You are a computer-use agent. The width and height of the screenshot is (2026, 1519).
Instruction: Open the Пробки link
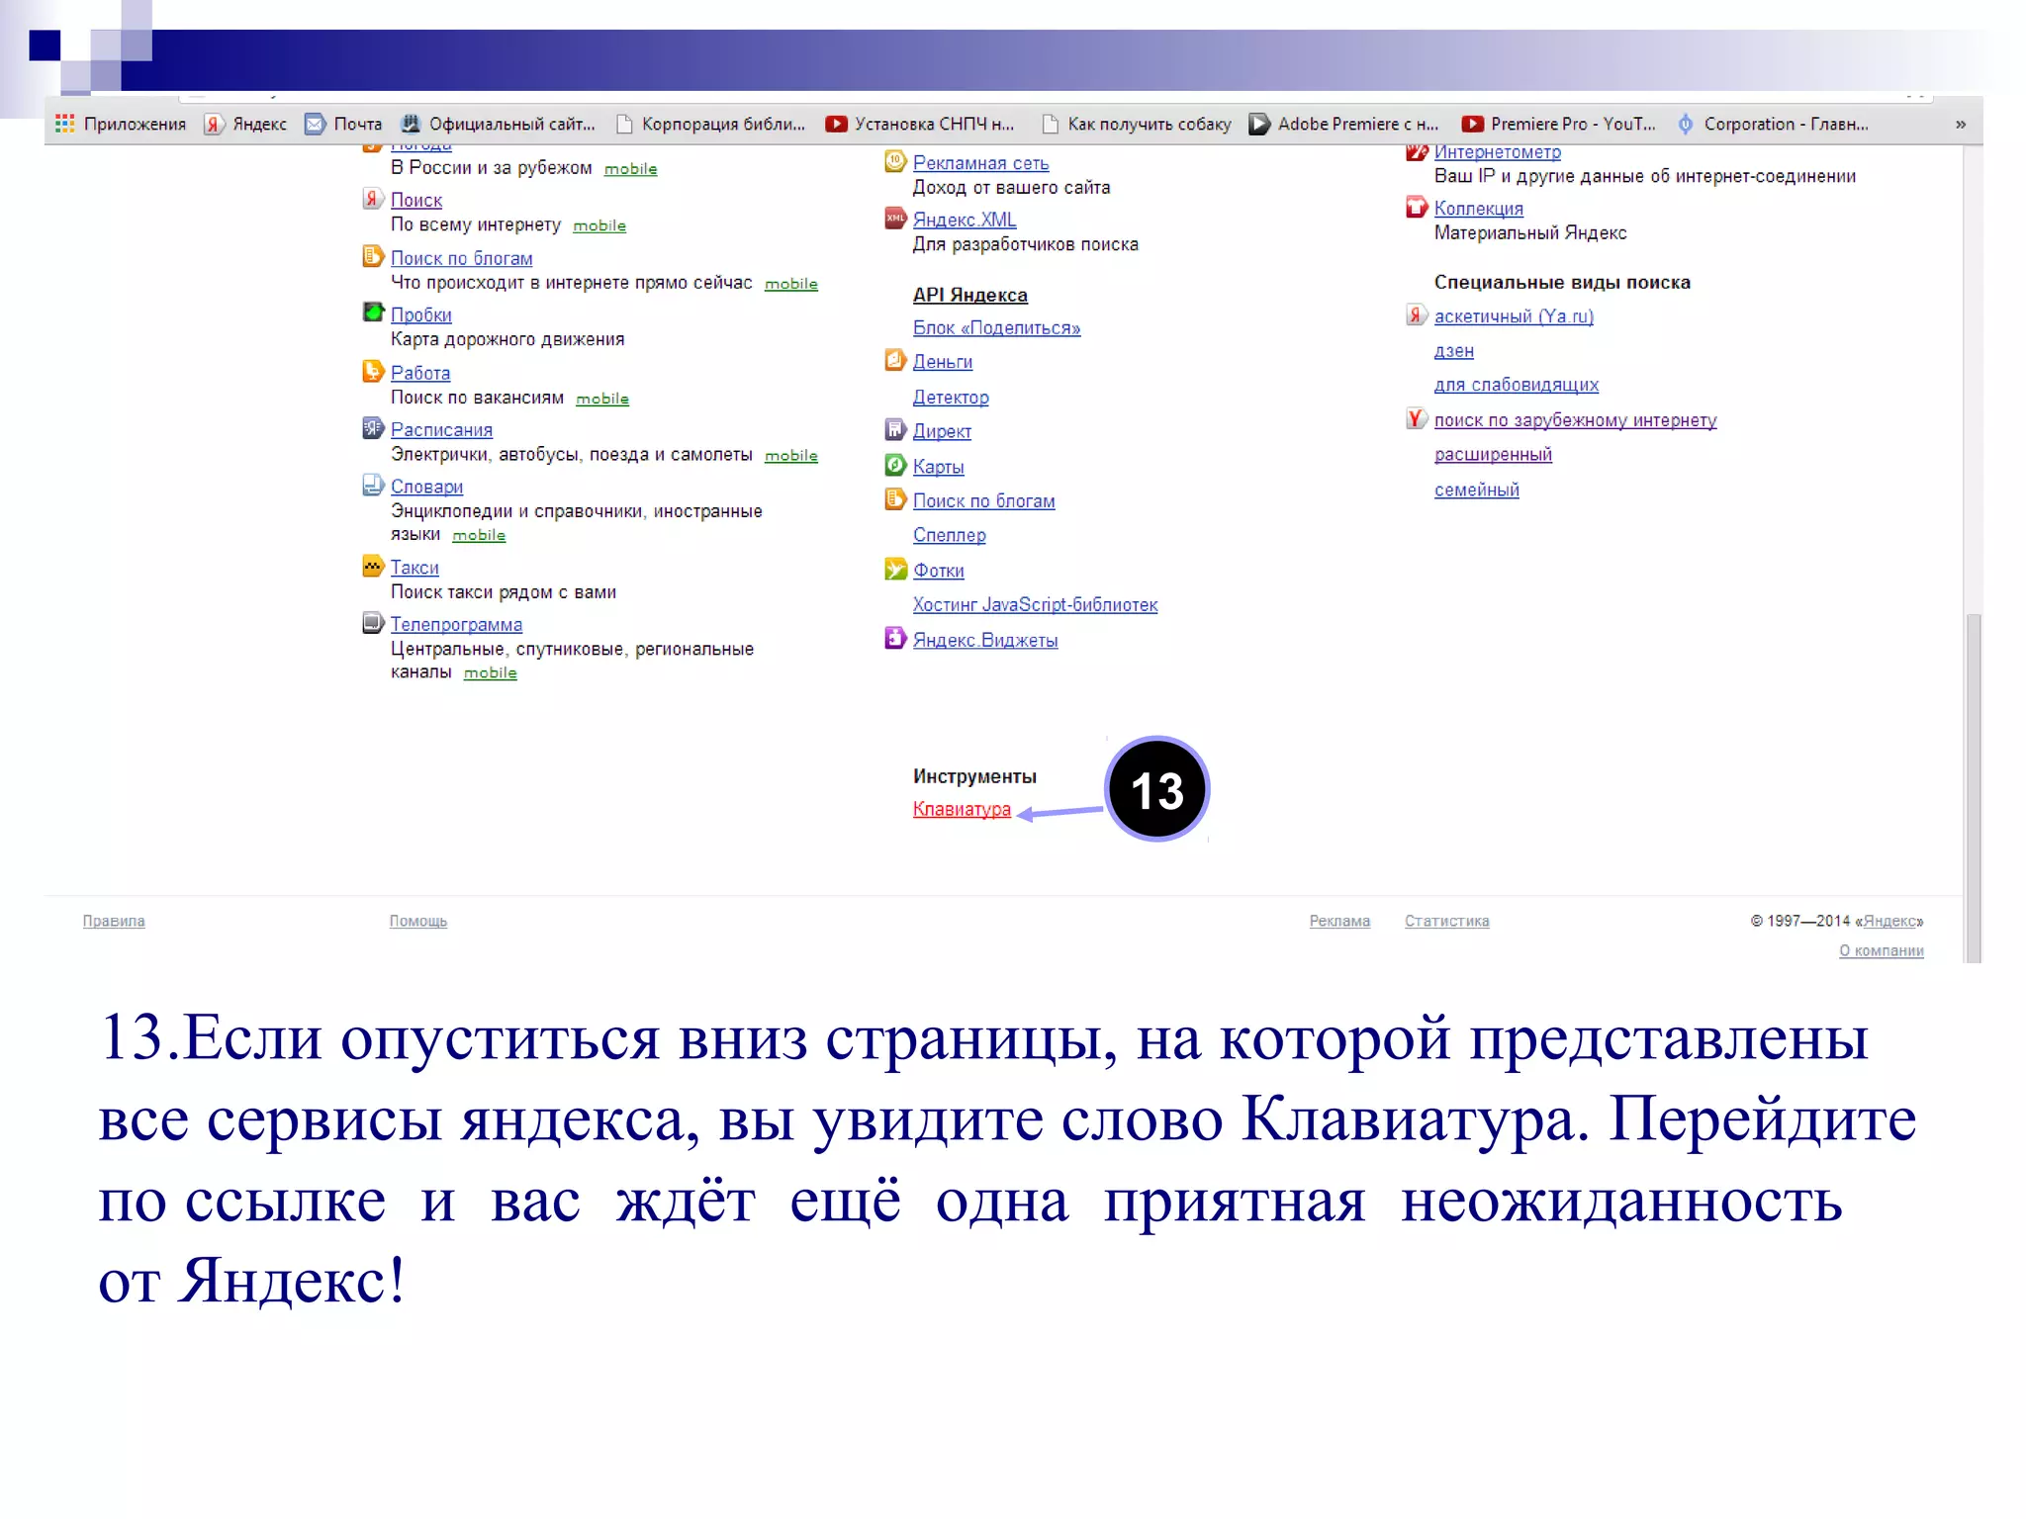[420, 314]
